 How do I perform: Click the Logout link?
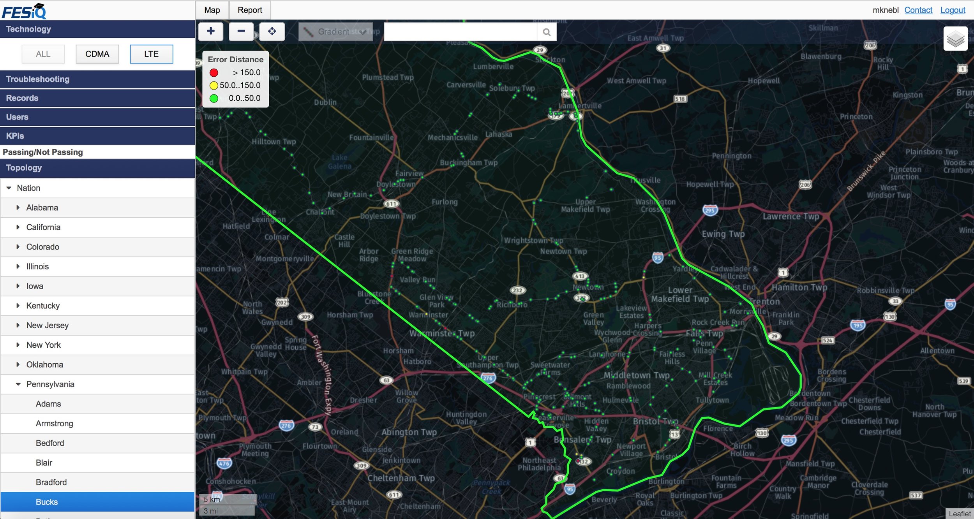(x=953, y=10)
